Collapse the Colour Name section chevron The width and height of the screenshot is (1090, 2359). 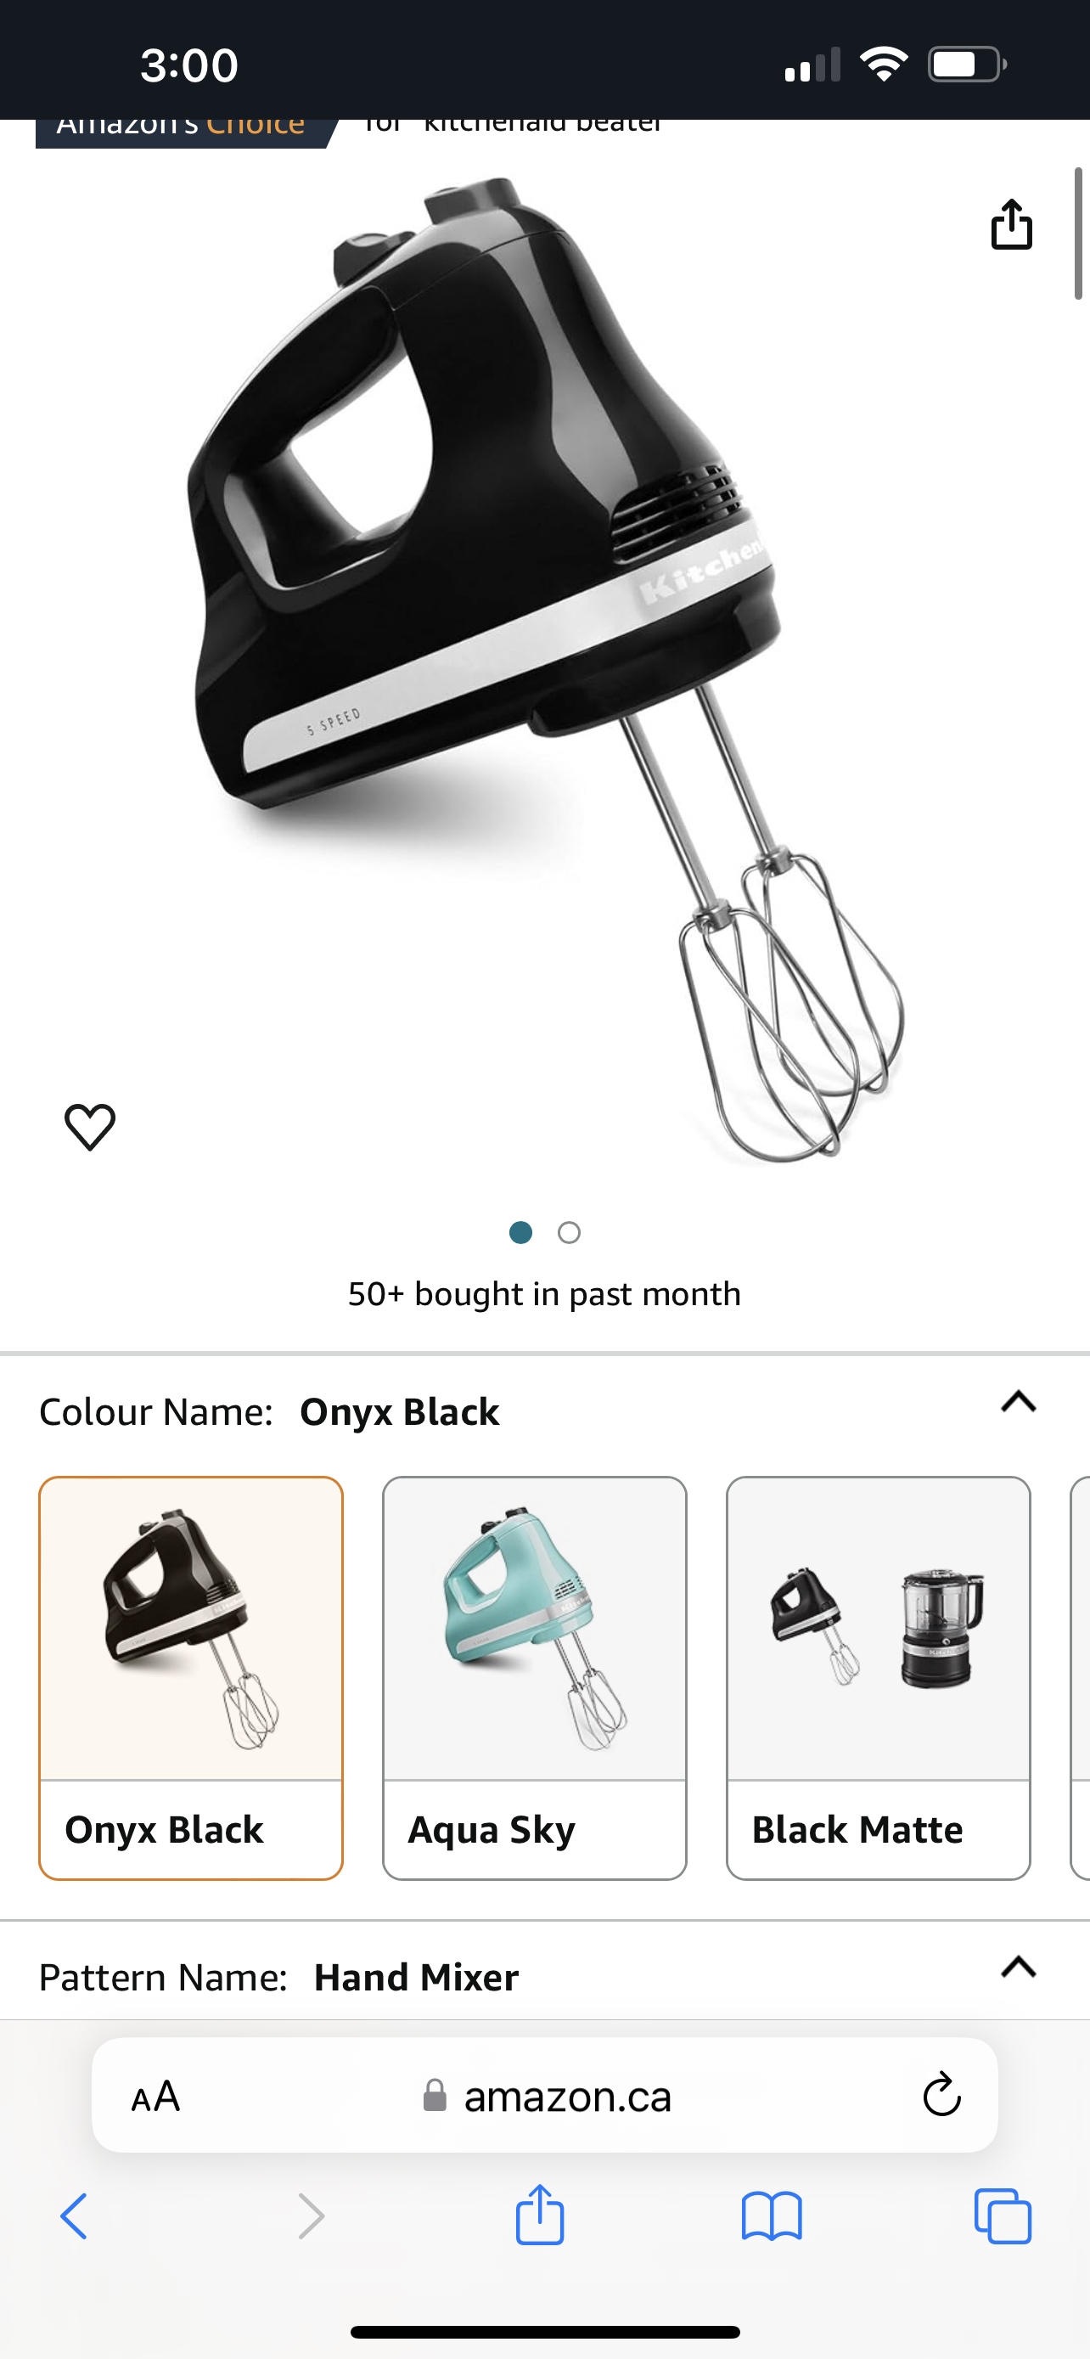[1019, 1401]
